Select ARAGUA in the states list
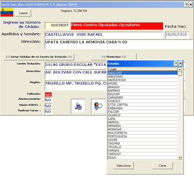194x178 pixels. point(143,87)
